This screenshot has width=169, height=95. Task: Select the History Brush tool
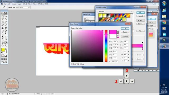point(6,28)
